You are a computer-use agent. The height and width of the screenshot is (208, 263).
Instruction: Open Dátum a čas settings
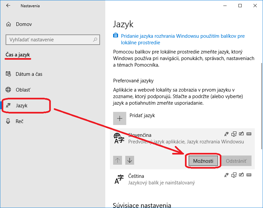pos(29,74)
